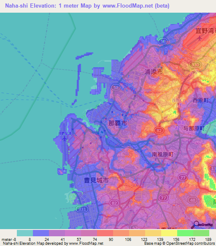Click the legend value 189
This screenshot has width=216, height=246.
(x=208, y=240)
